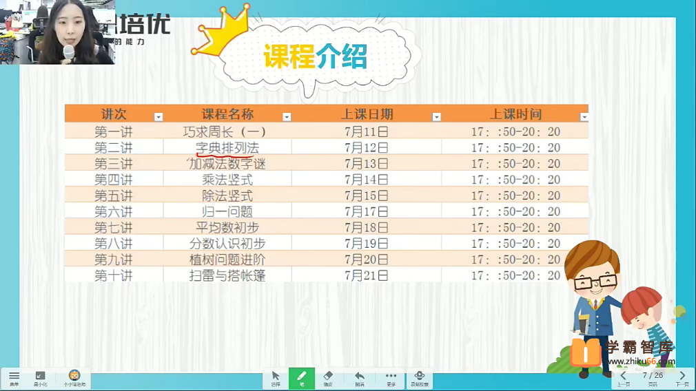Image resolution: width=696 pixels, height=391 pixels.
Task: Click the cell 归一问题
Action: (227, 211)
